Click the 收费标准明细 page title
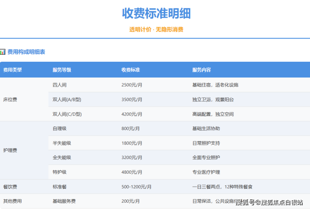 [156, 13]
